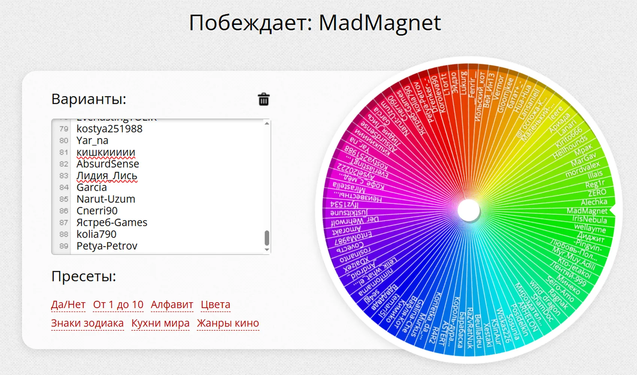Screen dimensions: 637x375
Task: Click the Justkitsune segment on the wheel
Action: click(x=349, y=213)
